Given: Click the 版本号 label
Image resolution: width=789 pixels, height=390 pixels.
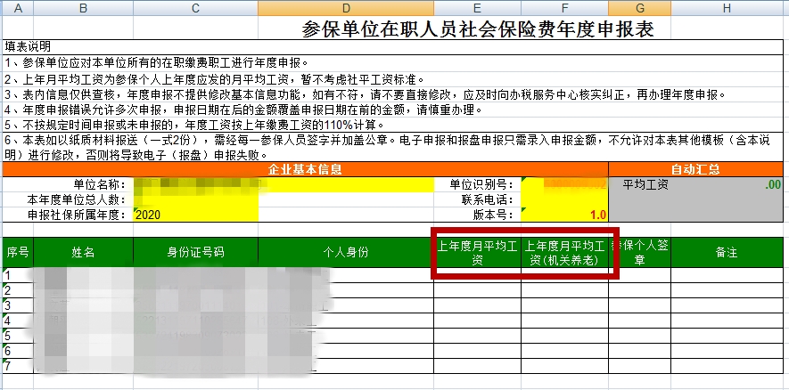Looking at the screenshot, I should [x=493, y=215].
